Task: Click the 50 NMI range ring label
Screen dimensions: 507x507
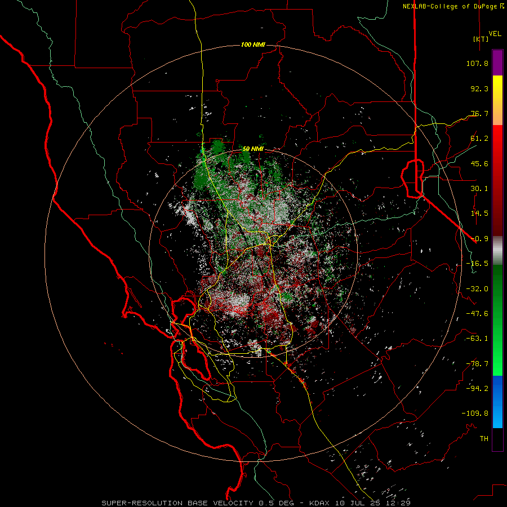Action: [x=253, y=149]
